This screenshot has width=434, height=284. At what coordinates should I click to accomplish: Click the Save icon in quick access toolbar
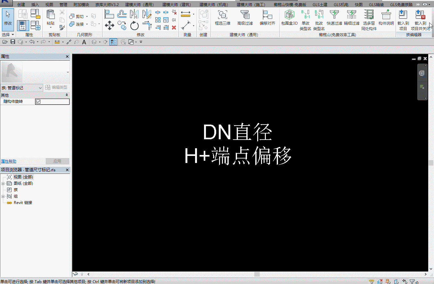pyautogui.click(x=13, y=42)
